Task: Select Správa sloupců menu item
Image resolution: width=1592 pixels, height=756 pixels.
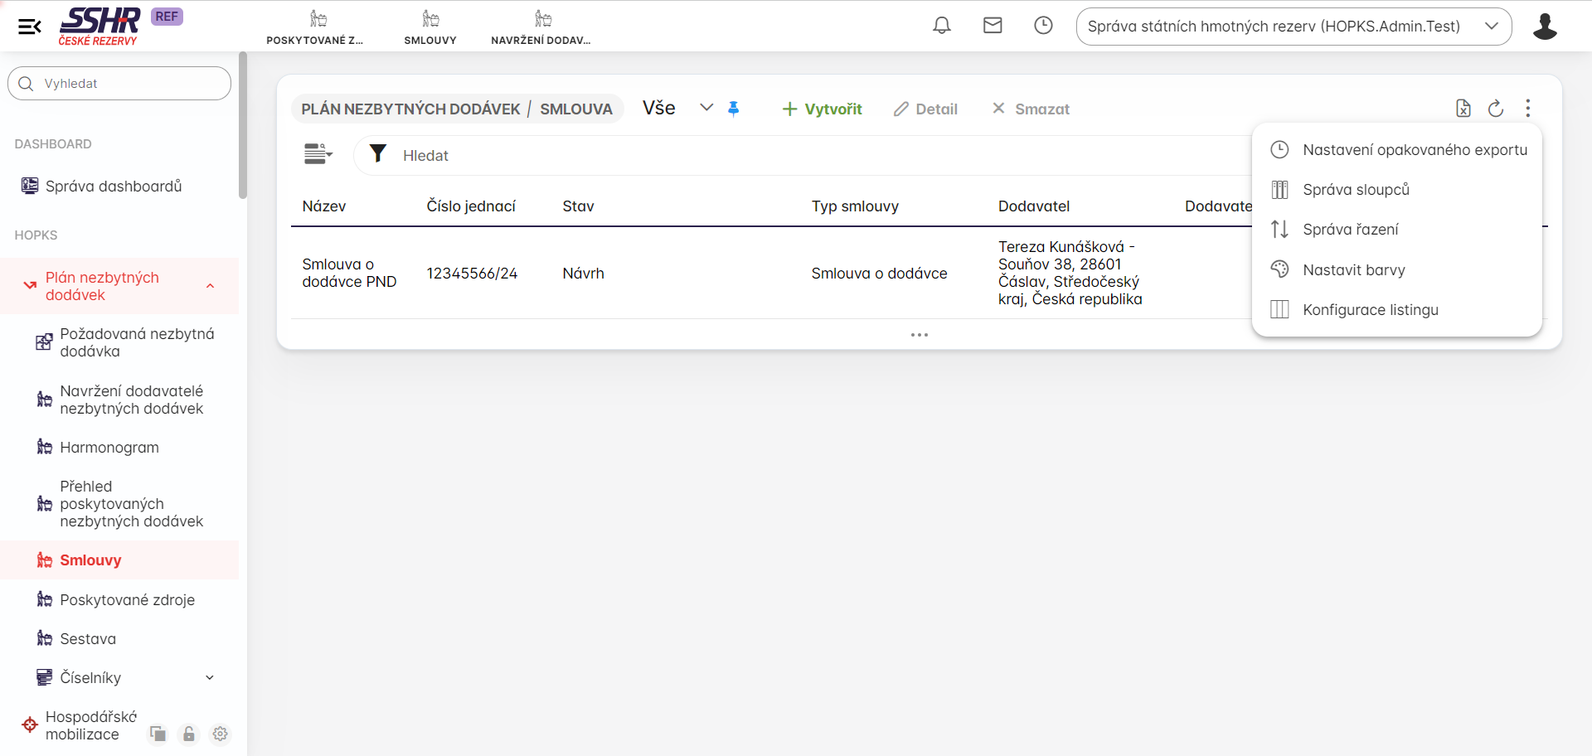Action: point(1356,190)
